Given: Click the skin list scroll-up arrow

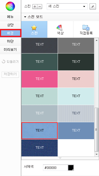Looking at the screenshot, I should point(97,40).
